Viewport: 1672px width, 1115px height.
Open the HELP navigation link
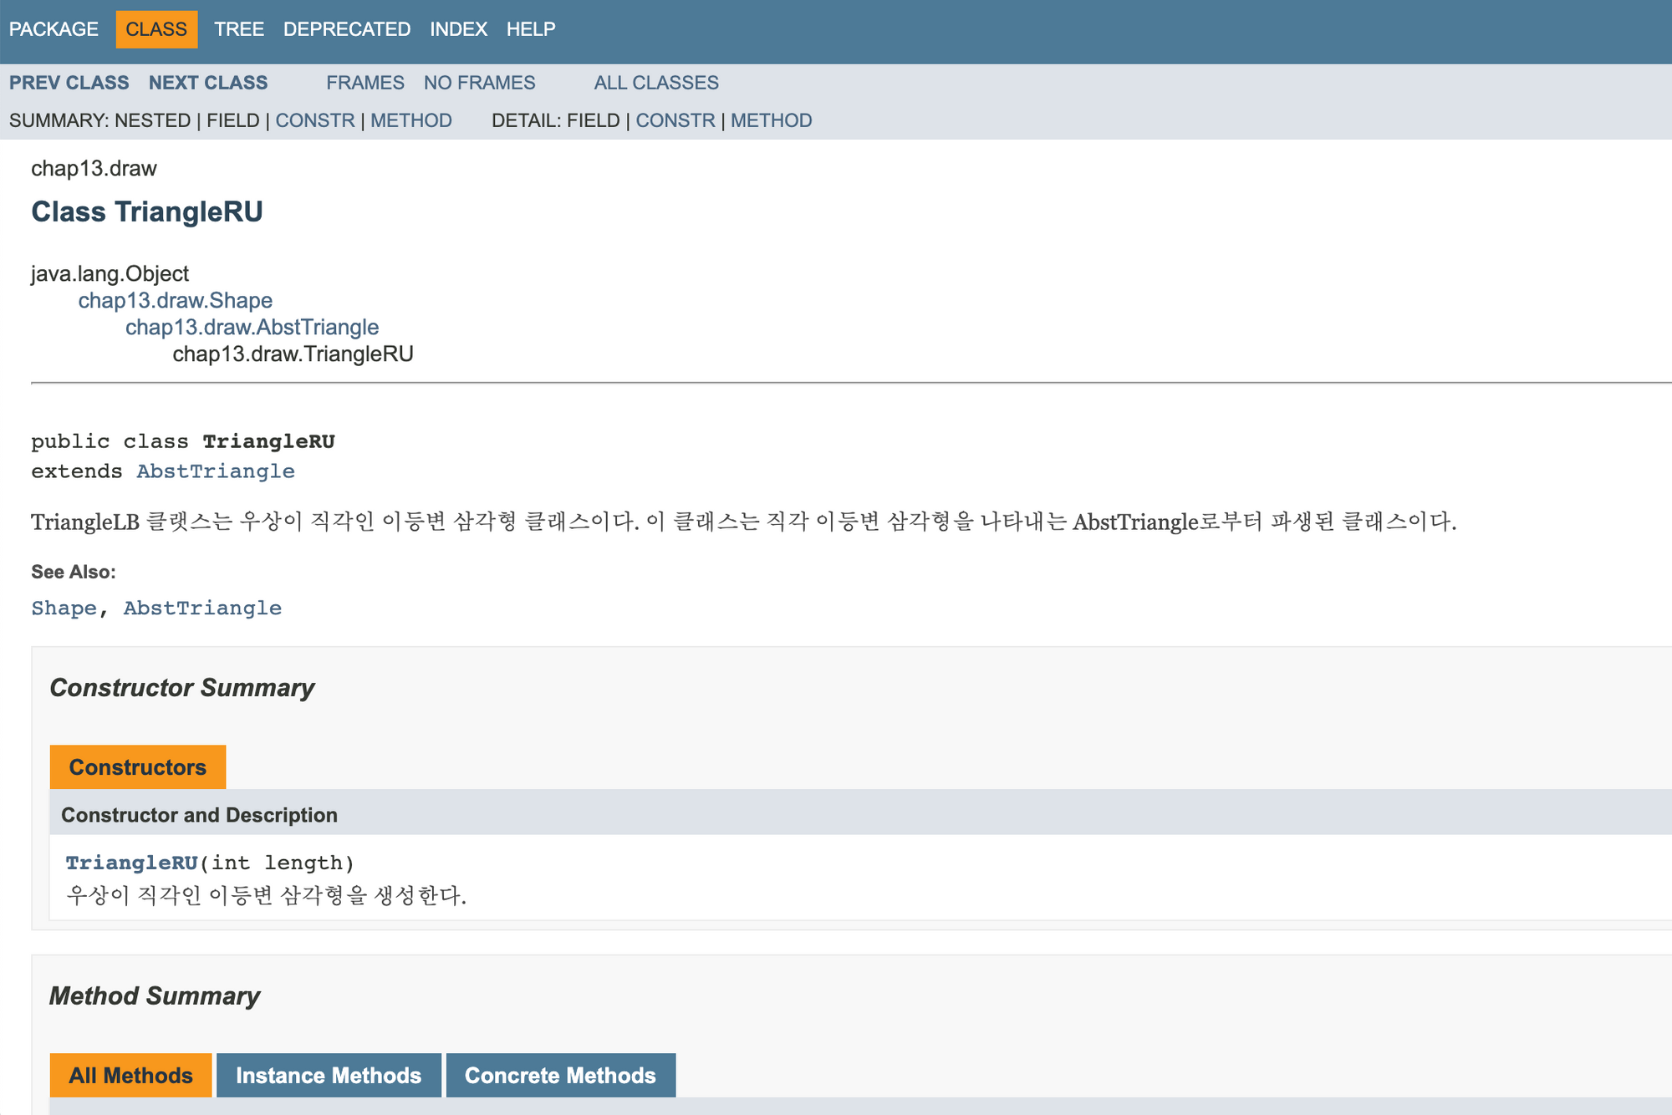[530, 29]
